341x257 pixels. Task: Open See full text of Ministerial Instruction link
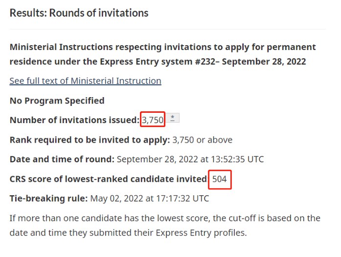coord(86,81)
